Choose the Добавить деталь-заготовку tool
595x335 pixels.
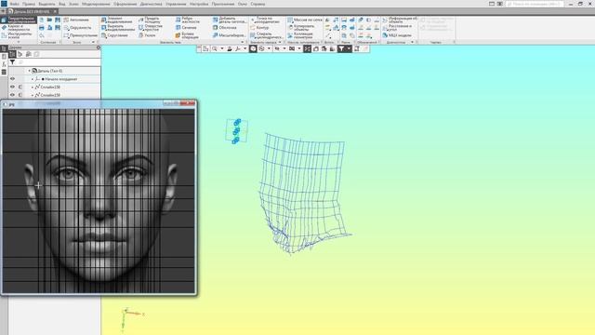click(229, 20)
